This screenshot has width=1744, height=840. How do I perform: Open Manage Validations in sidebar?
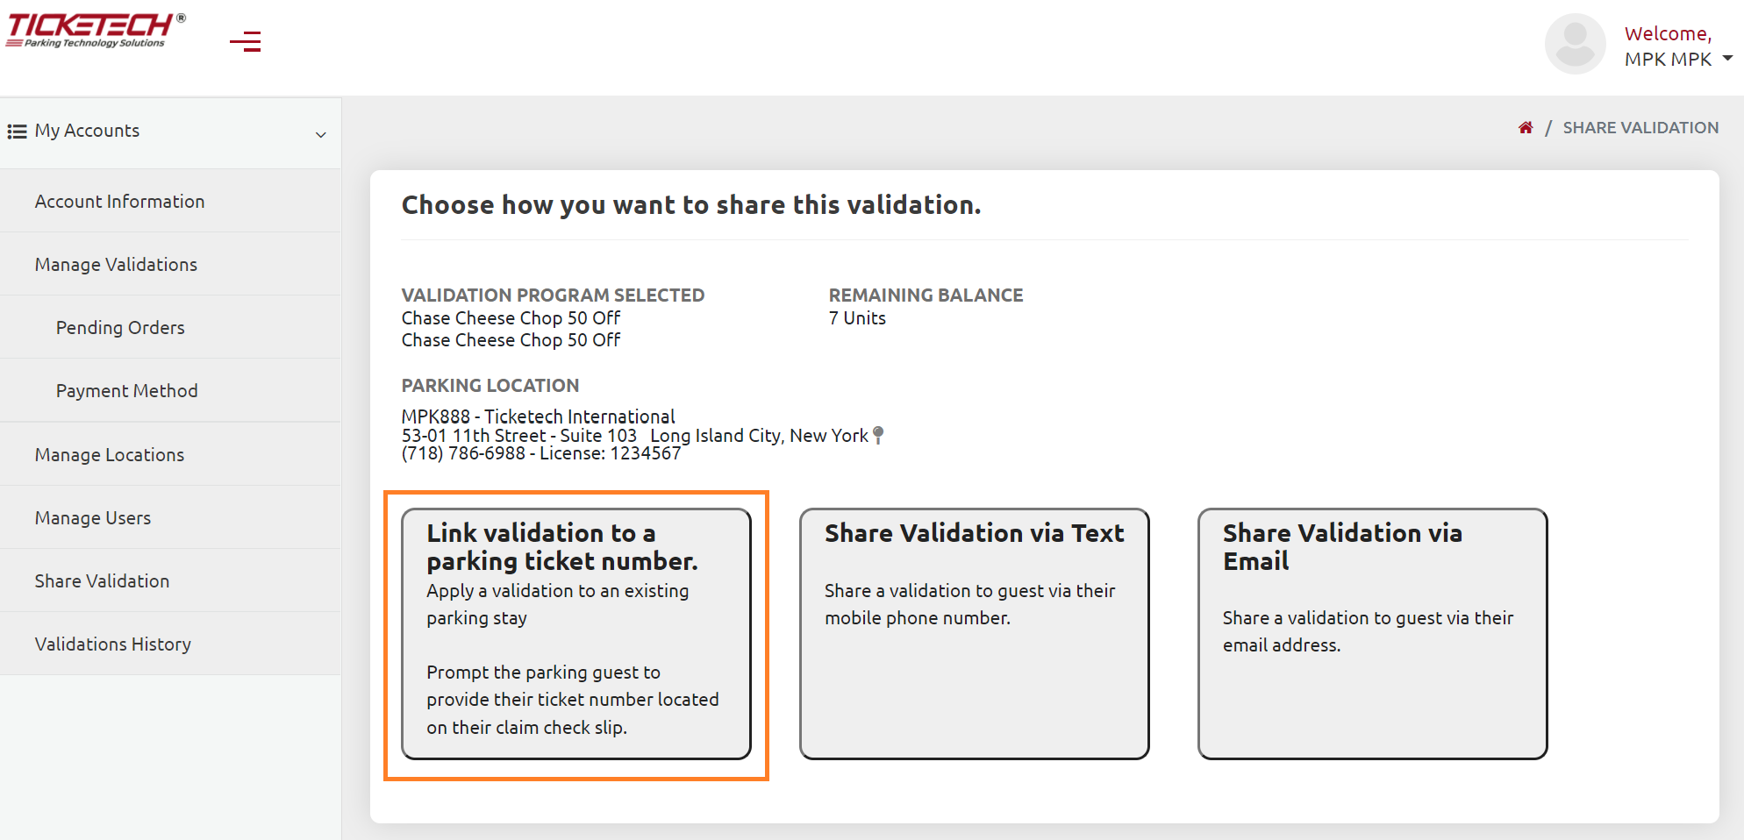170,264
